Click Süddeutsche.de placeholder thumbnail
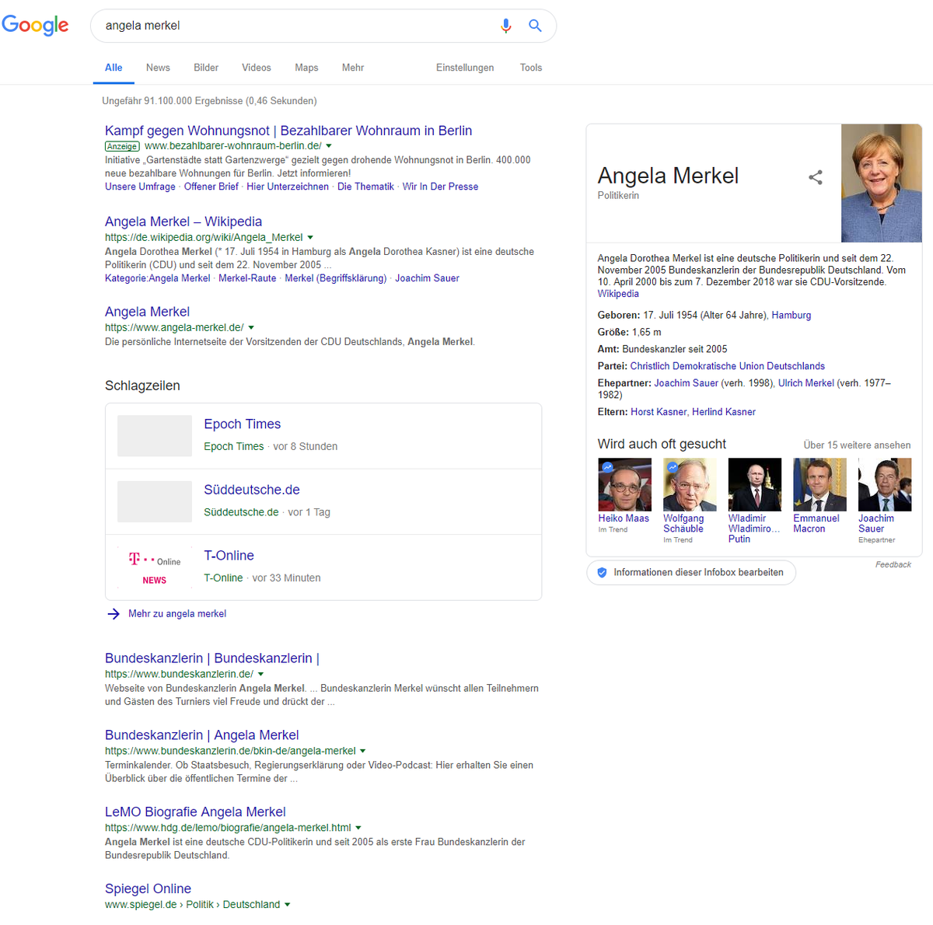This screenshot has width=933, height=925. (155, 501)
